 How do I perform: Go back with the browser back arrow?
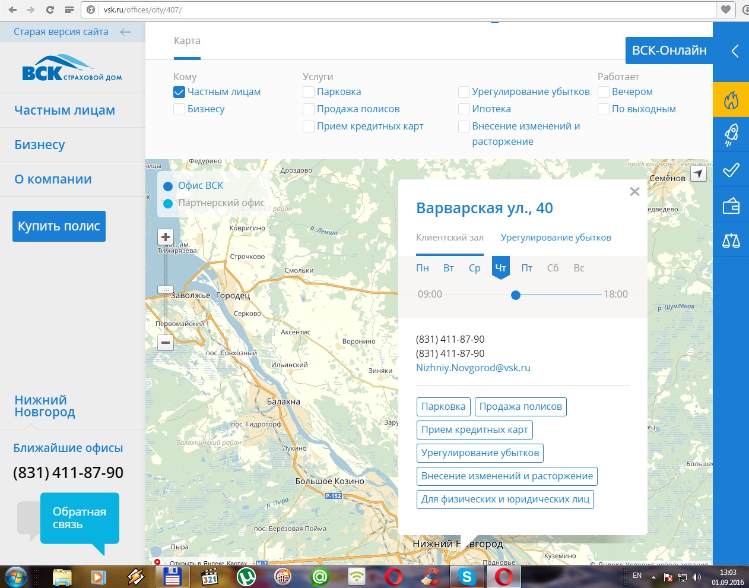click(x=12, y=10)
